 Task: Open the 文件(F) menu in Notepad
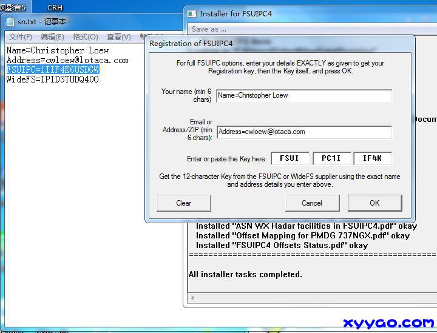(20, 37)
